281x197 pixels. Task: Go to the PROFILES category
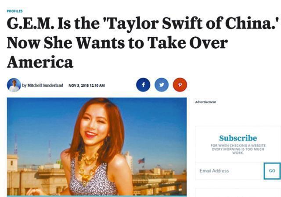click(14, 11)
